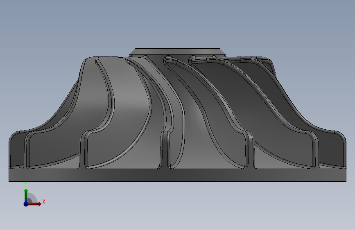Click the red X axis arrow
This screenshot has height=230, width=355.
pos(35,204)
